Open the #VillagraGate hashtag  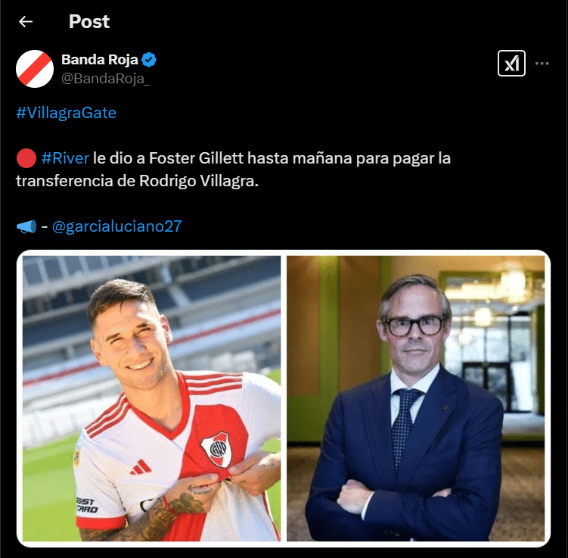coord(67,113)
